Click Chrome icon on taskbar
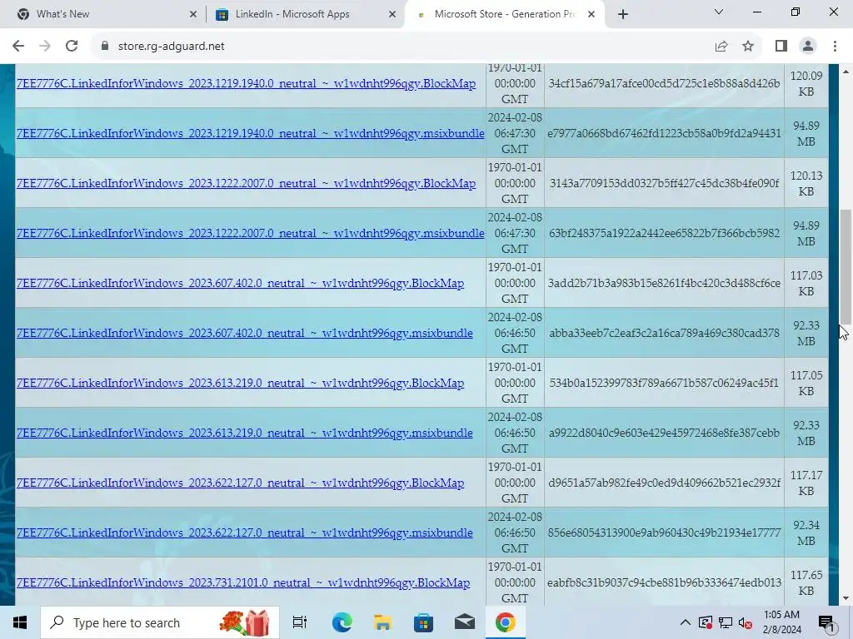This screenshot has height=639, width=853. [505, 622]
